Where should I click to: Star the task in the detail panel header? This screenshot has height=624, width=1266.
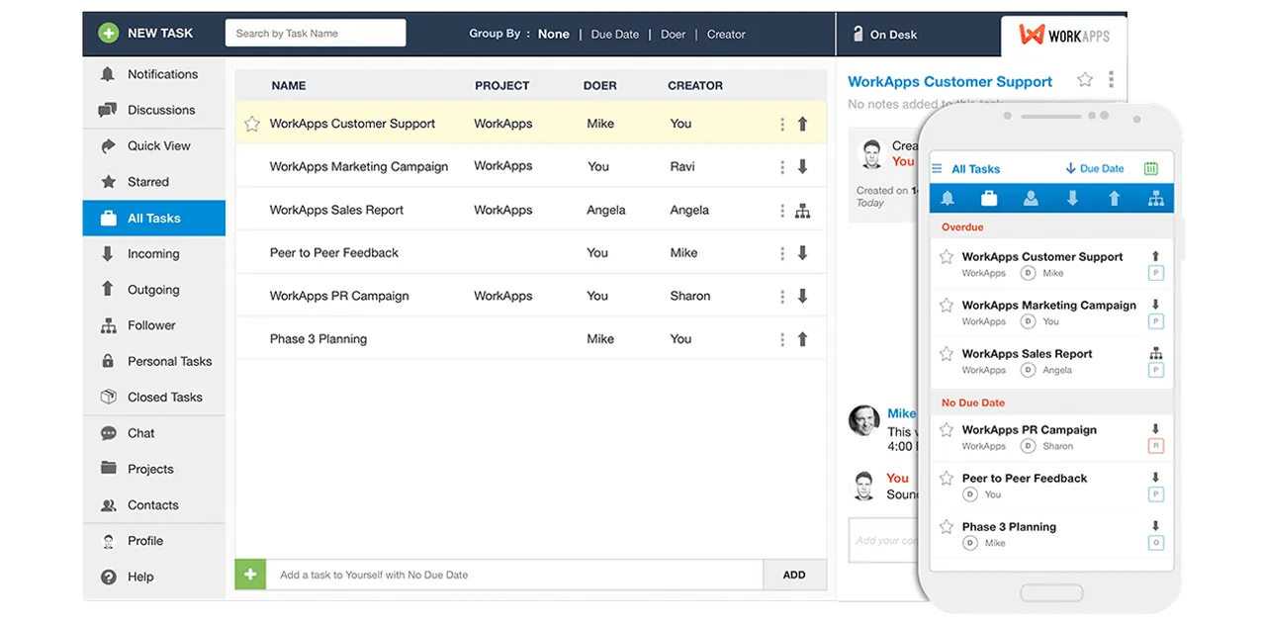click(1085, 80)
